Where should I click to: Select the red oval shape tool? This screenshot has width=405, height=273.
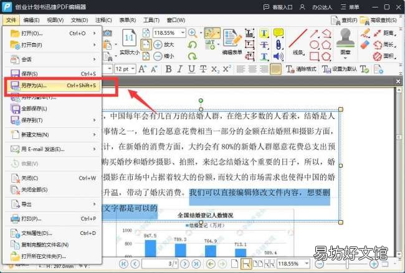314,45
